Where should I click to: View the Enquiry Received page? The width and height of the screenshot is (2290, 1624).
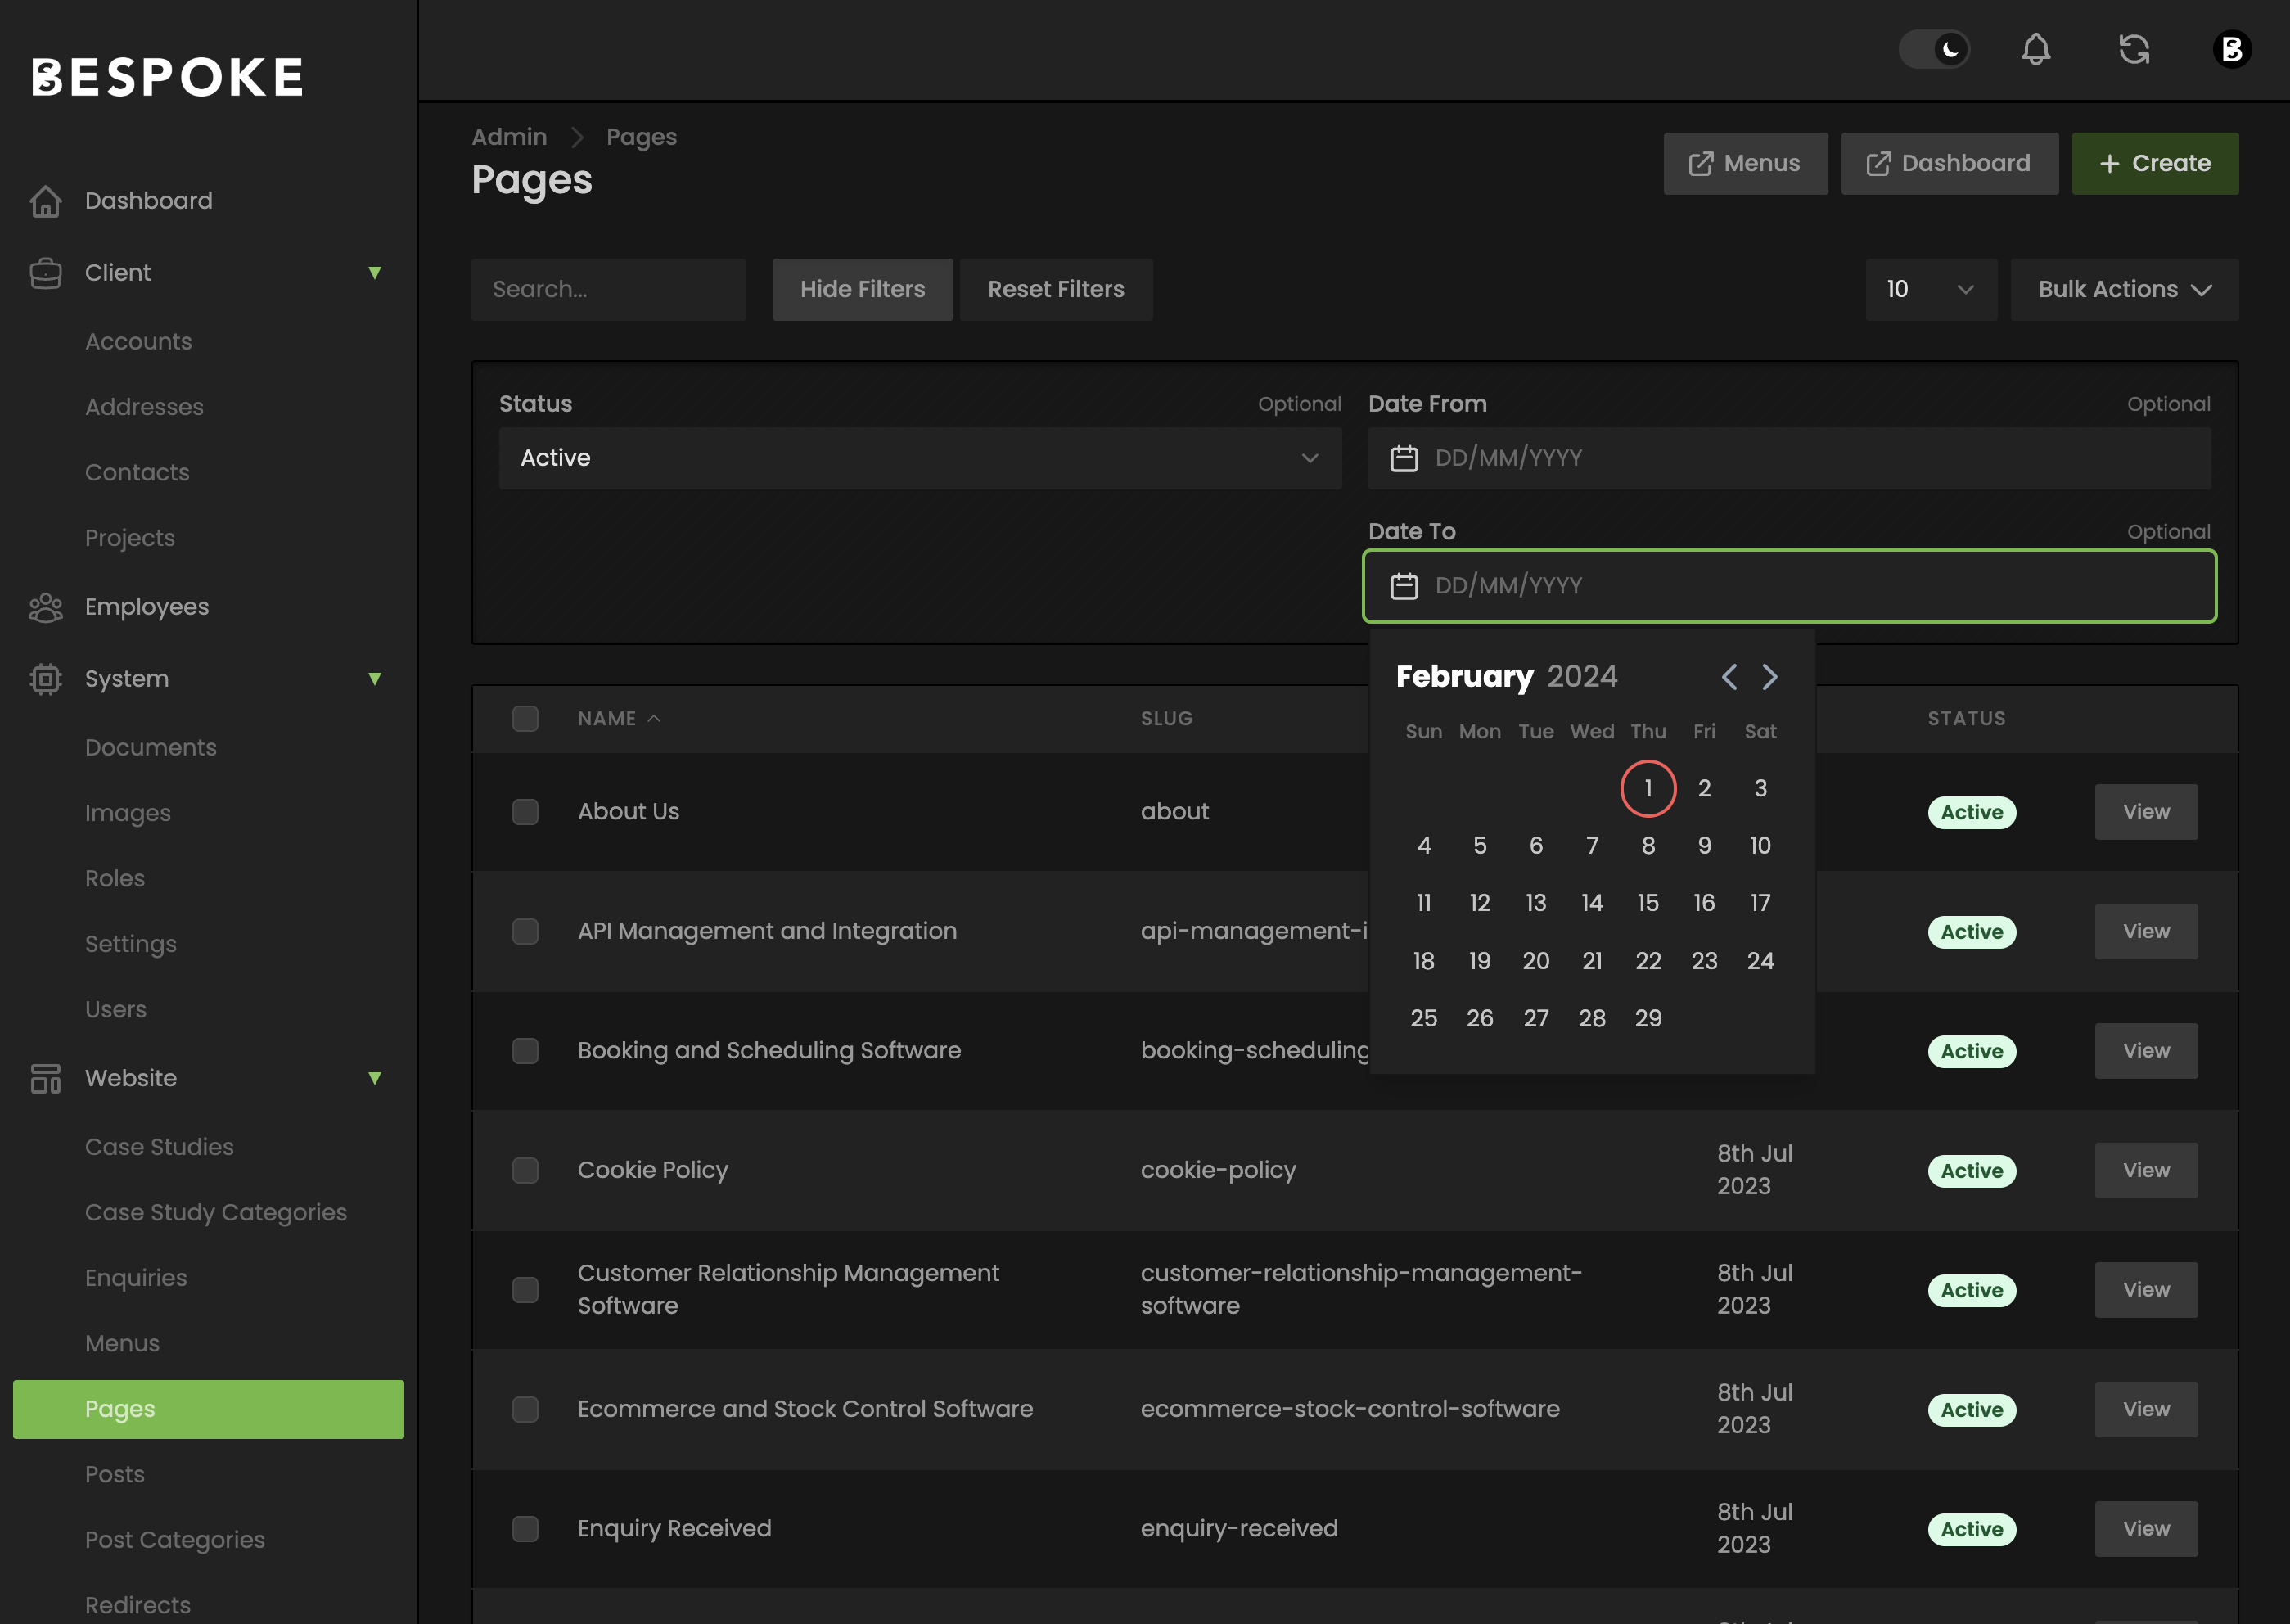tap(2146, 1529)
